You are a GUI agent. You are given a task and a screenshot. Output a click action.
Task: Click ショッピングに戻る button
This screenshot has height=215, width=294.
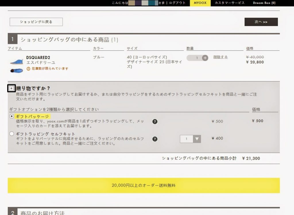click(36, 22)
